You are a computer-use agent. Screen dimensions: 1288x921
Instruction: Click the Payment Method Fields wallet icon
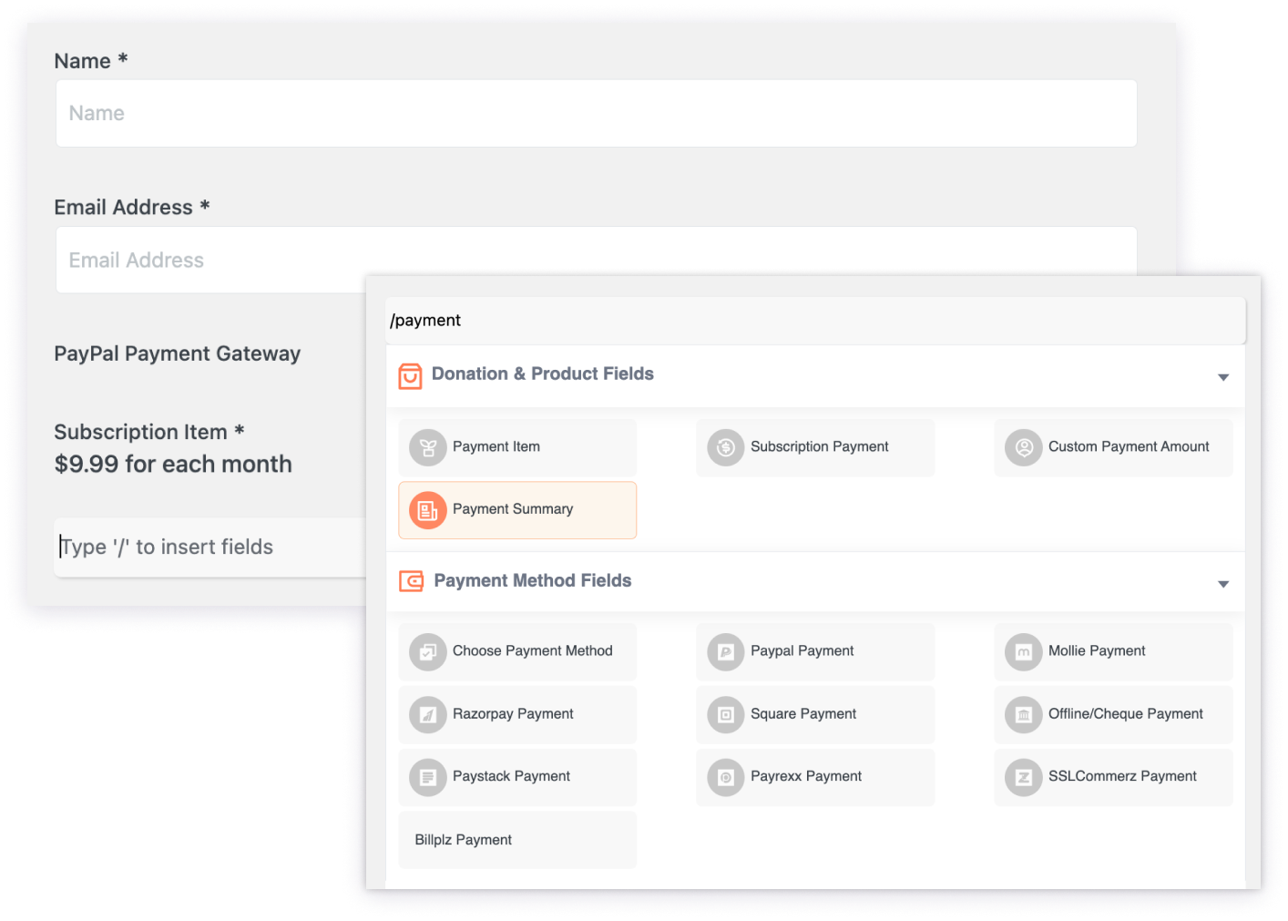pyautogui.click(x=410, y=581)
